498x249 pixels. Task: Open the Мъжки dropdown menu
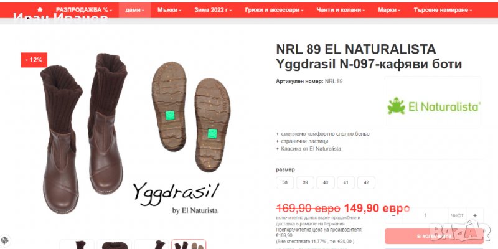[x=169, y=10]
